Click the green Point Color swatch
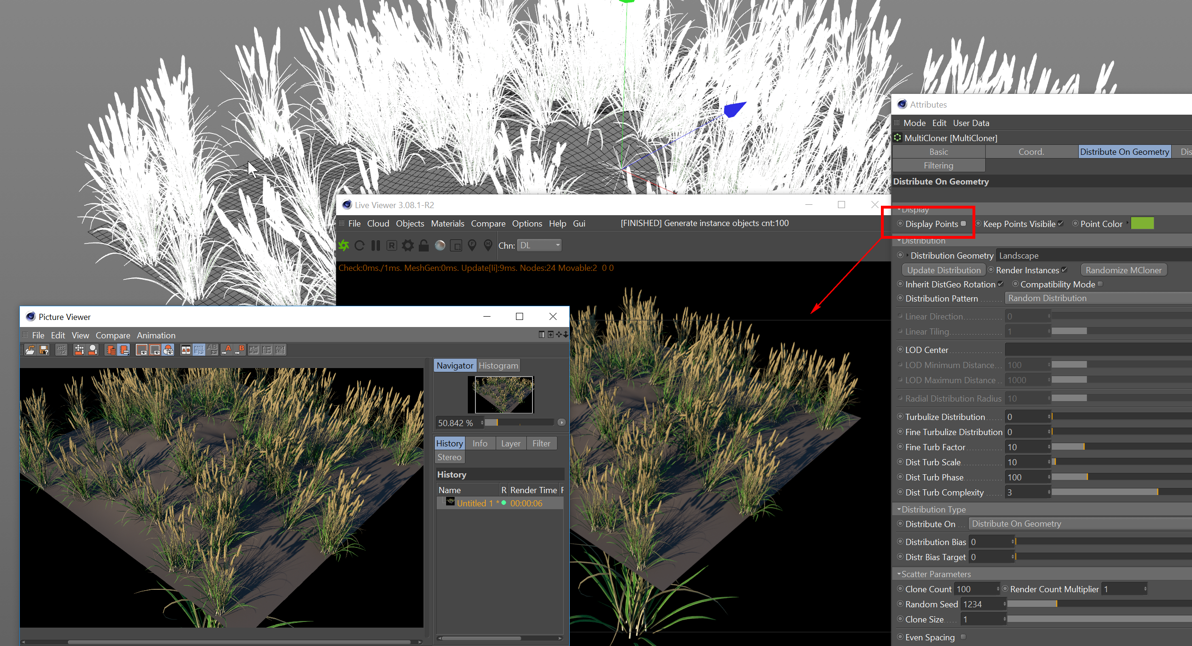Screen dimensions: 1192x646 tap(1142, 224)
